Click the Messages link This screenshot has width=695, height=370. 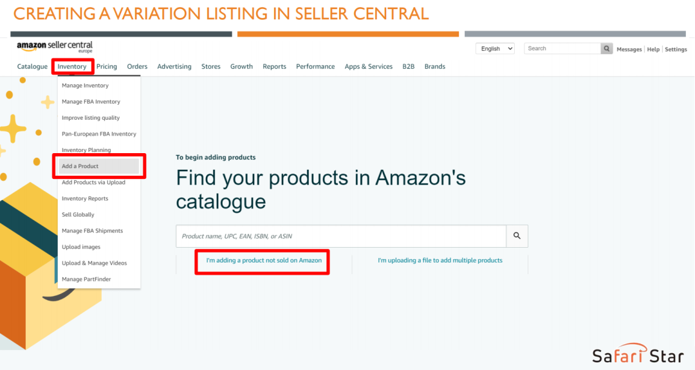pos(629,50)
